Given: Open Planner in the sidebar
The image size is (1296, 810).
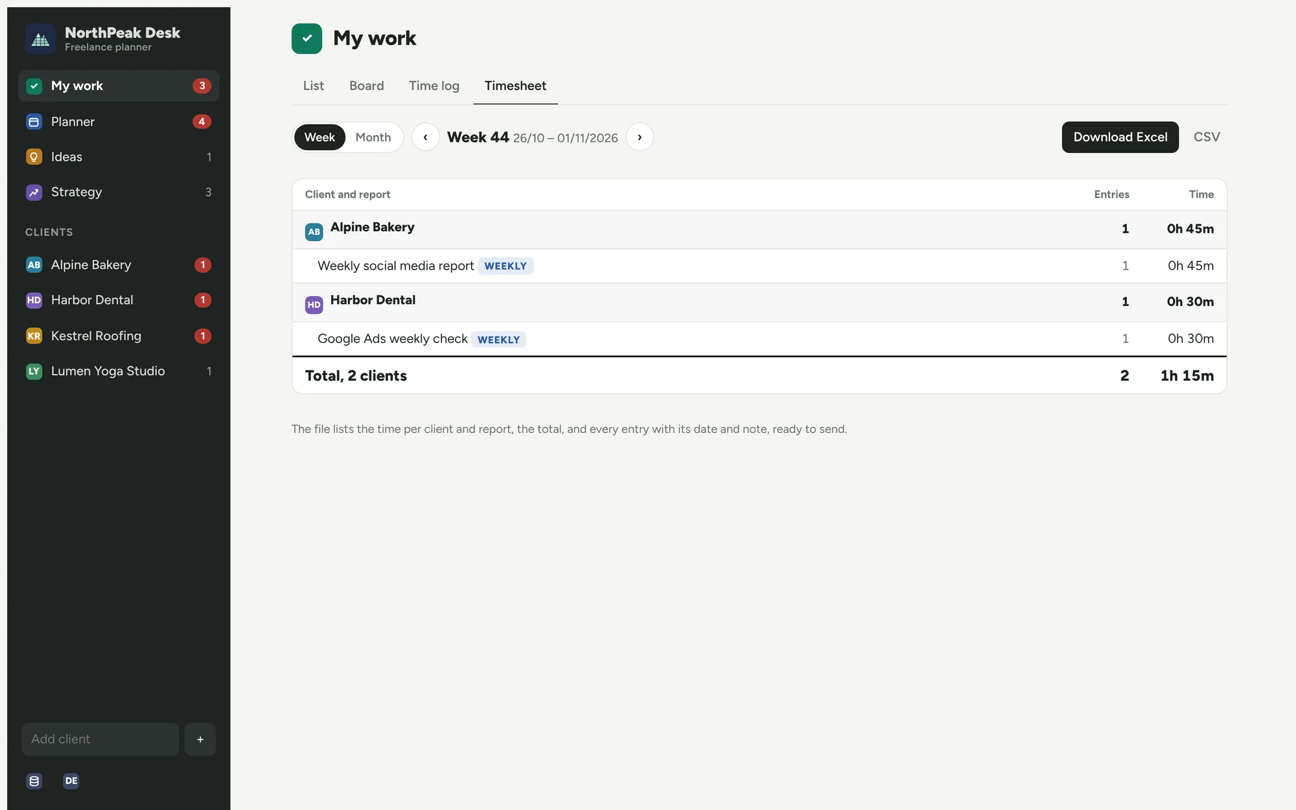Looking at the screenshot, I should 119,122.
